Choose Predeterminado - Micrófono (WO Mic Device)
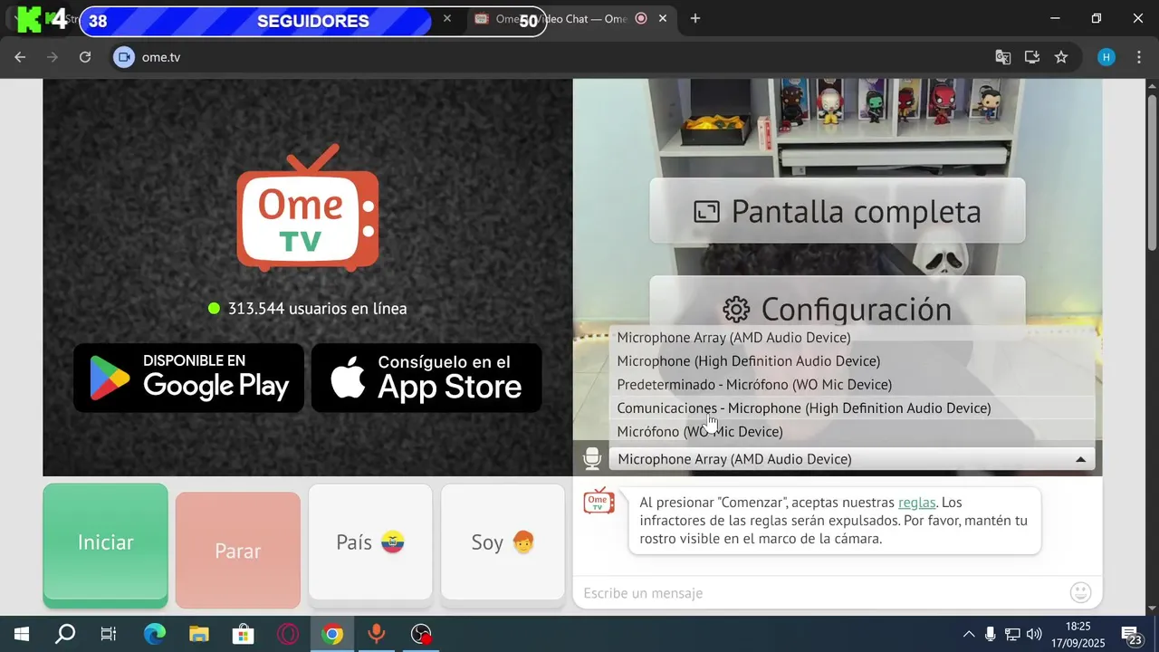1159x652 pixels. point(852,385)
